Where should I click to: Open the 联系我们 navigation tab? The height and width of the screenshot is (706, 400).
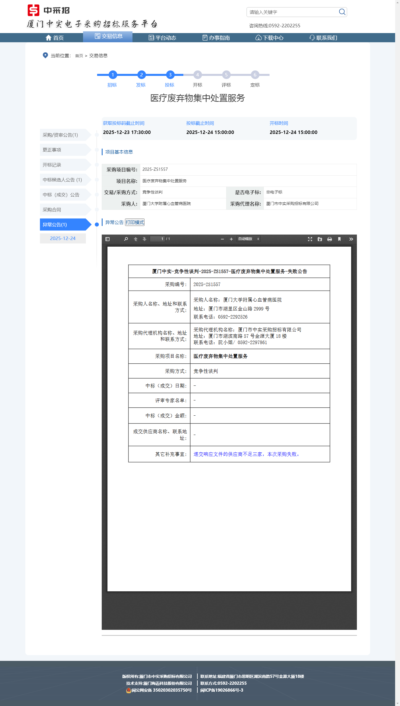[323, 38]
